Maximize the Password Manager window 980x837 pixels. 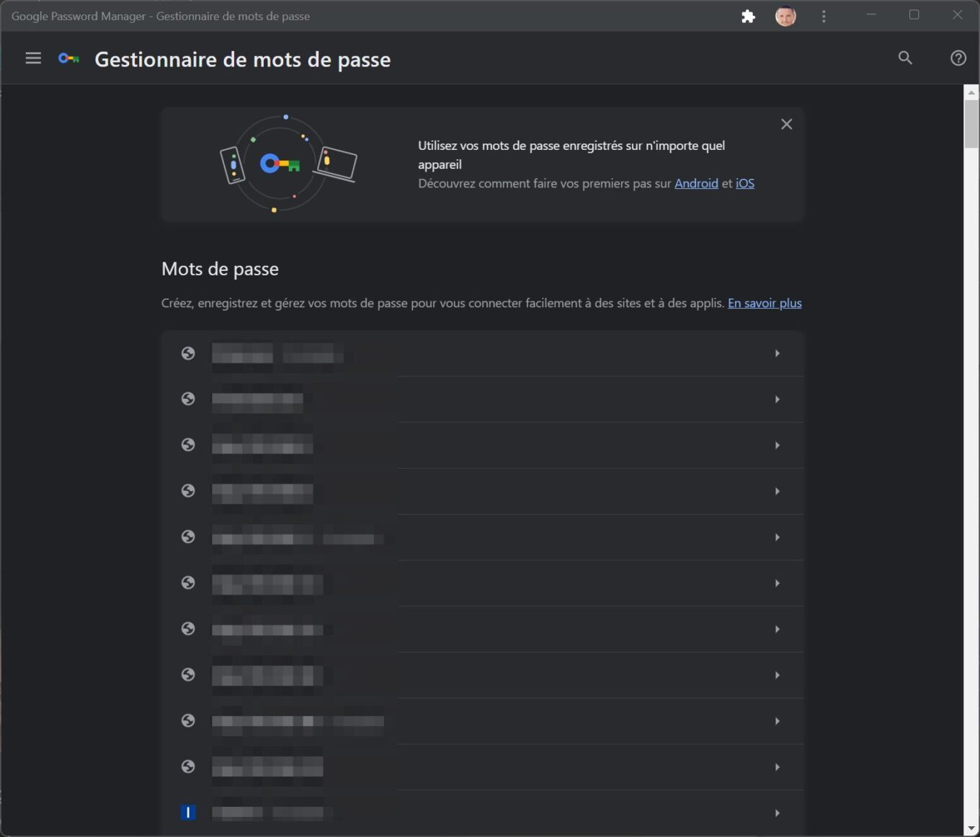914,15
